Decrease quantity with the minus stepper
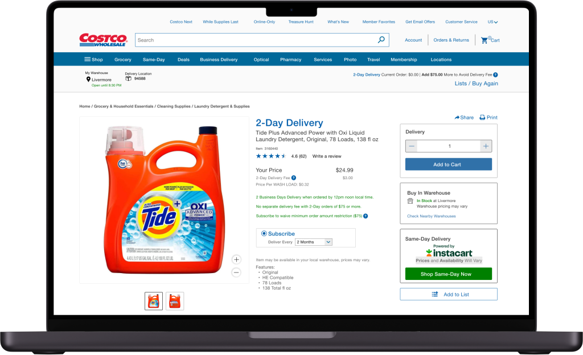 pos(412,146)
